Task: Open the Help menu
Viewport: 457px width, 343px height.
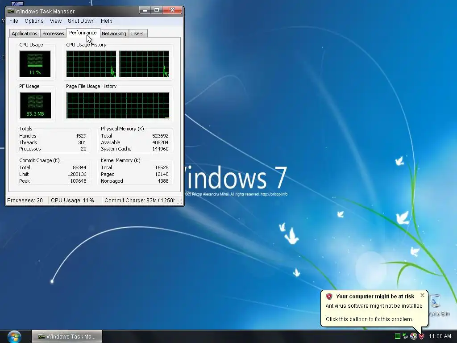Action: pos(106,21)
